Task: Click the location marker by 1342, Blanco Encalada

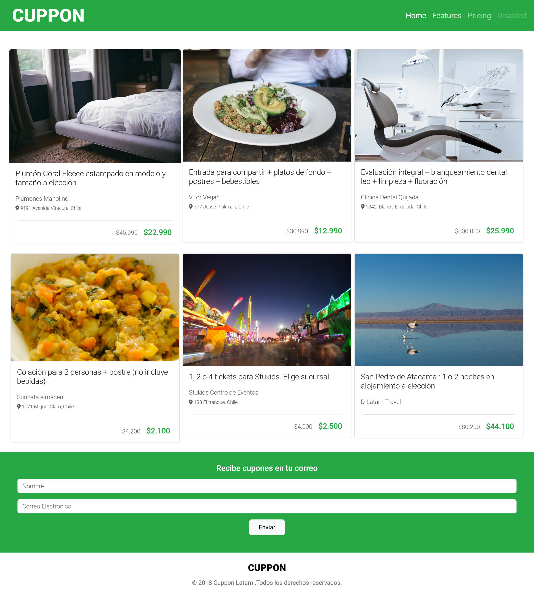Action: pyautogui.click(x=363, y=207)
